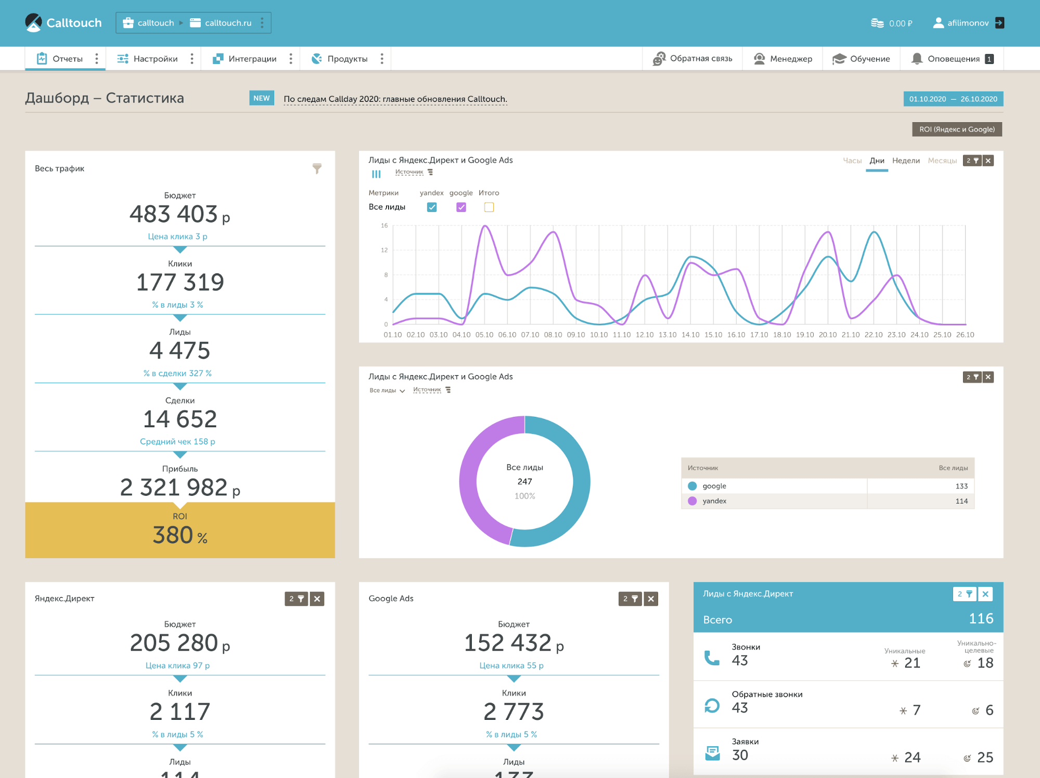
Task: Open the filter funnel in Весь трафик panel
Action: (317, 168)
